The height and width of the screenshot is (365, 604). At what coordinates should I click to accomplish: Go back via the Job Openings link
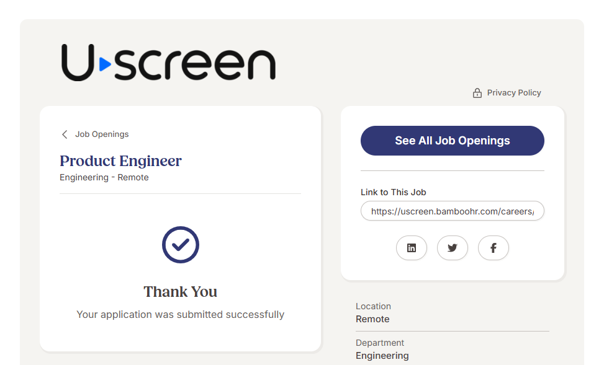[x=102, y=134]
